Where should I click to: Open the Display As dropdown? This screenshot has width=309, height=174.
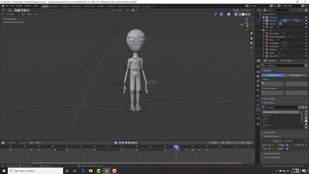point(294,141)
